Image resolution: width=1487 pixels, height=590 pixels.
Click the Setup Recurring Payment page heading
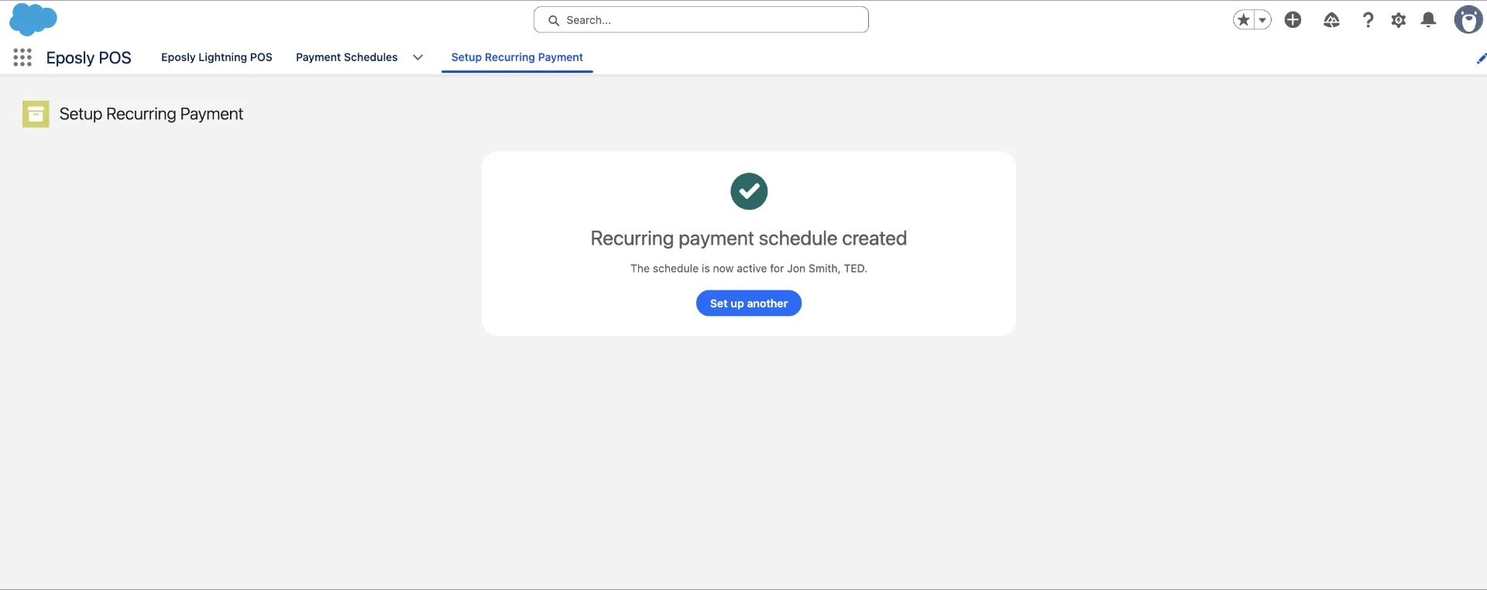(151, 114)
